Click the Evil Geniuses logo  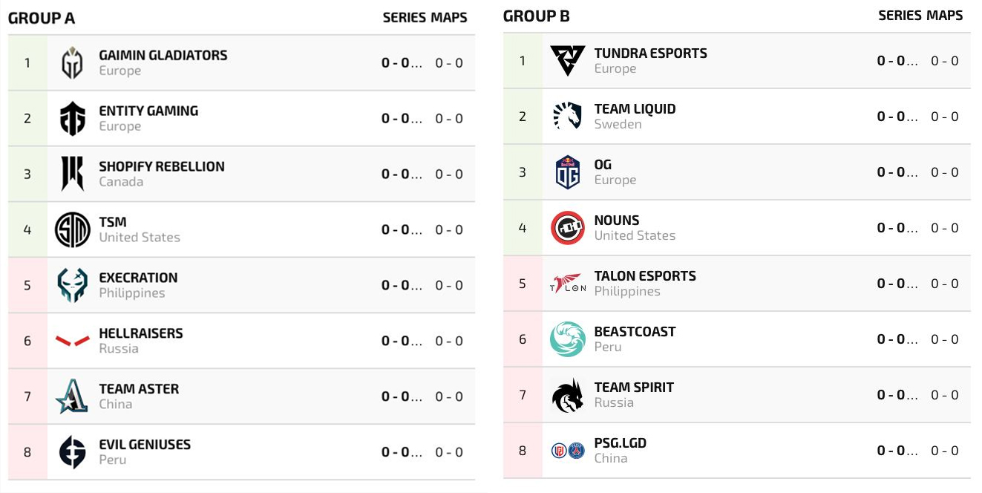(x=72, y=452)
